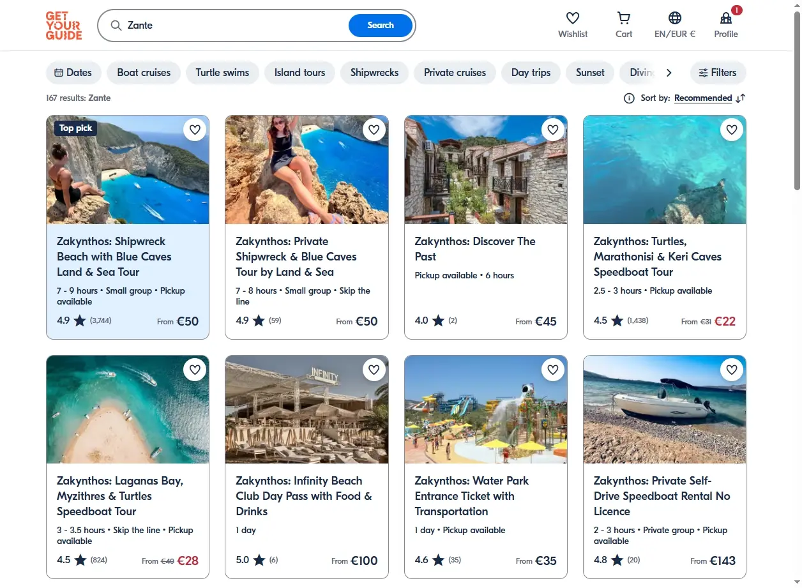802x588 pixels.
Task: Click the GetYourGuide logo
Action: [x=64, y=26]
